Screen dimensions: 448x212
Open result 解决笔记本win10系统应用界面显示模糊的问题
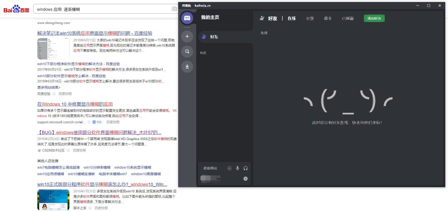95,33
